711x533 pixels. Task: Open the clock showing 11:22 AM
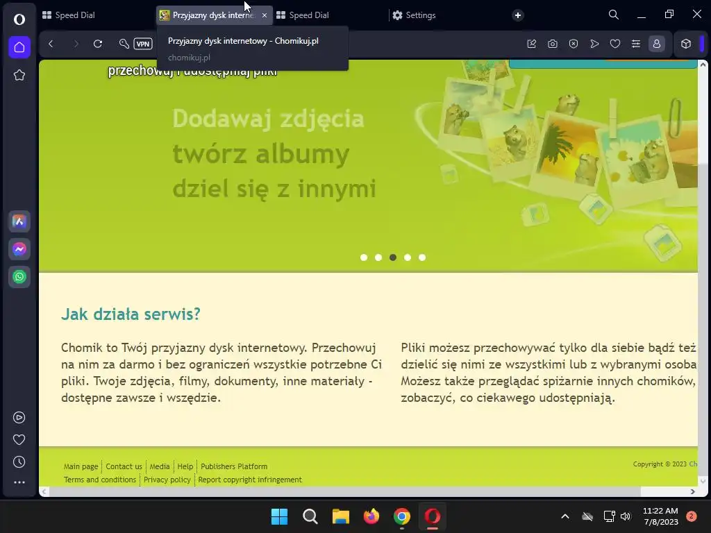click(660, 516)
